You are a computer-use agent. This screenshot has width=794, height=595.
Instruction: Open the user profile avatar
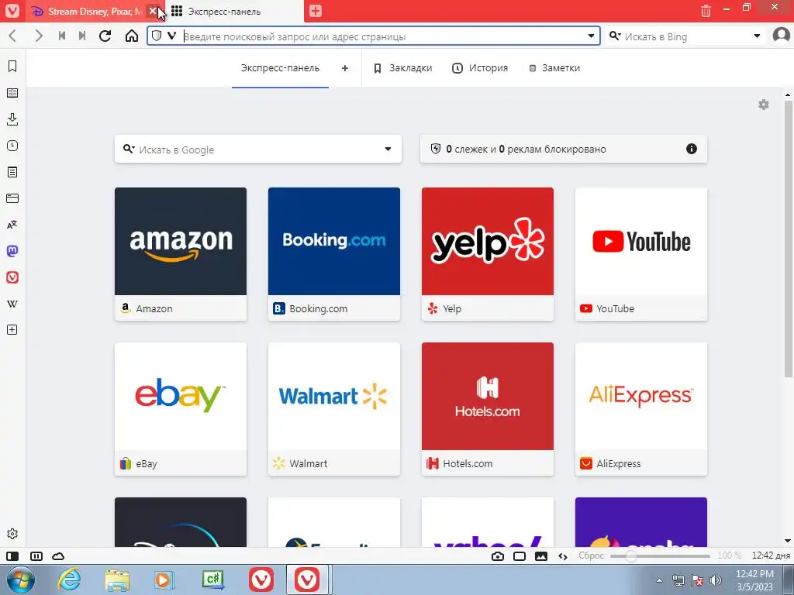782,36
